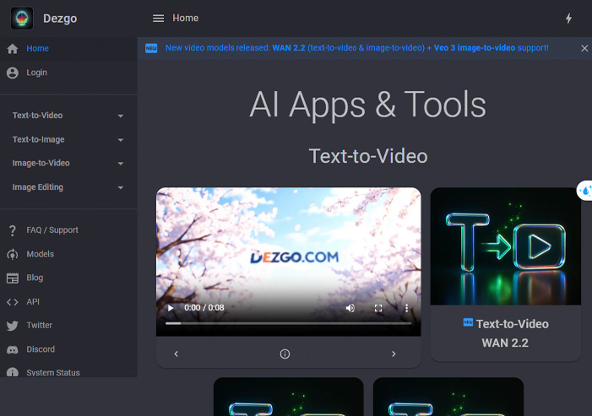Open the Twitter link
The height and width of the screenshot is (416, 592).
(68, 325)
